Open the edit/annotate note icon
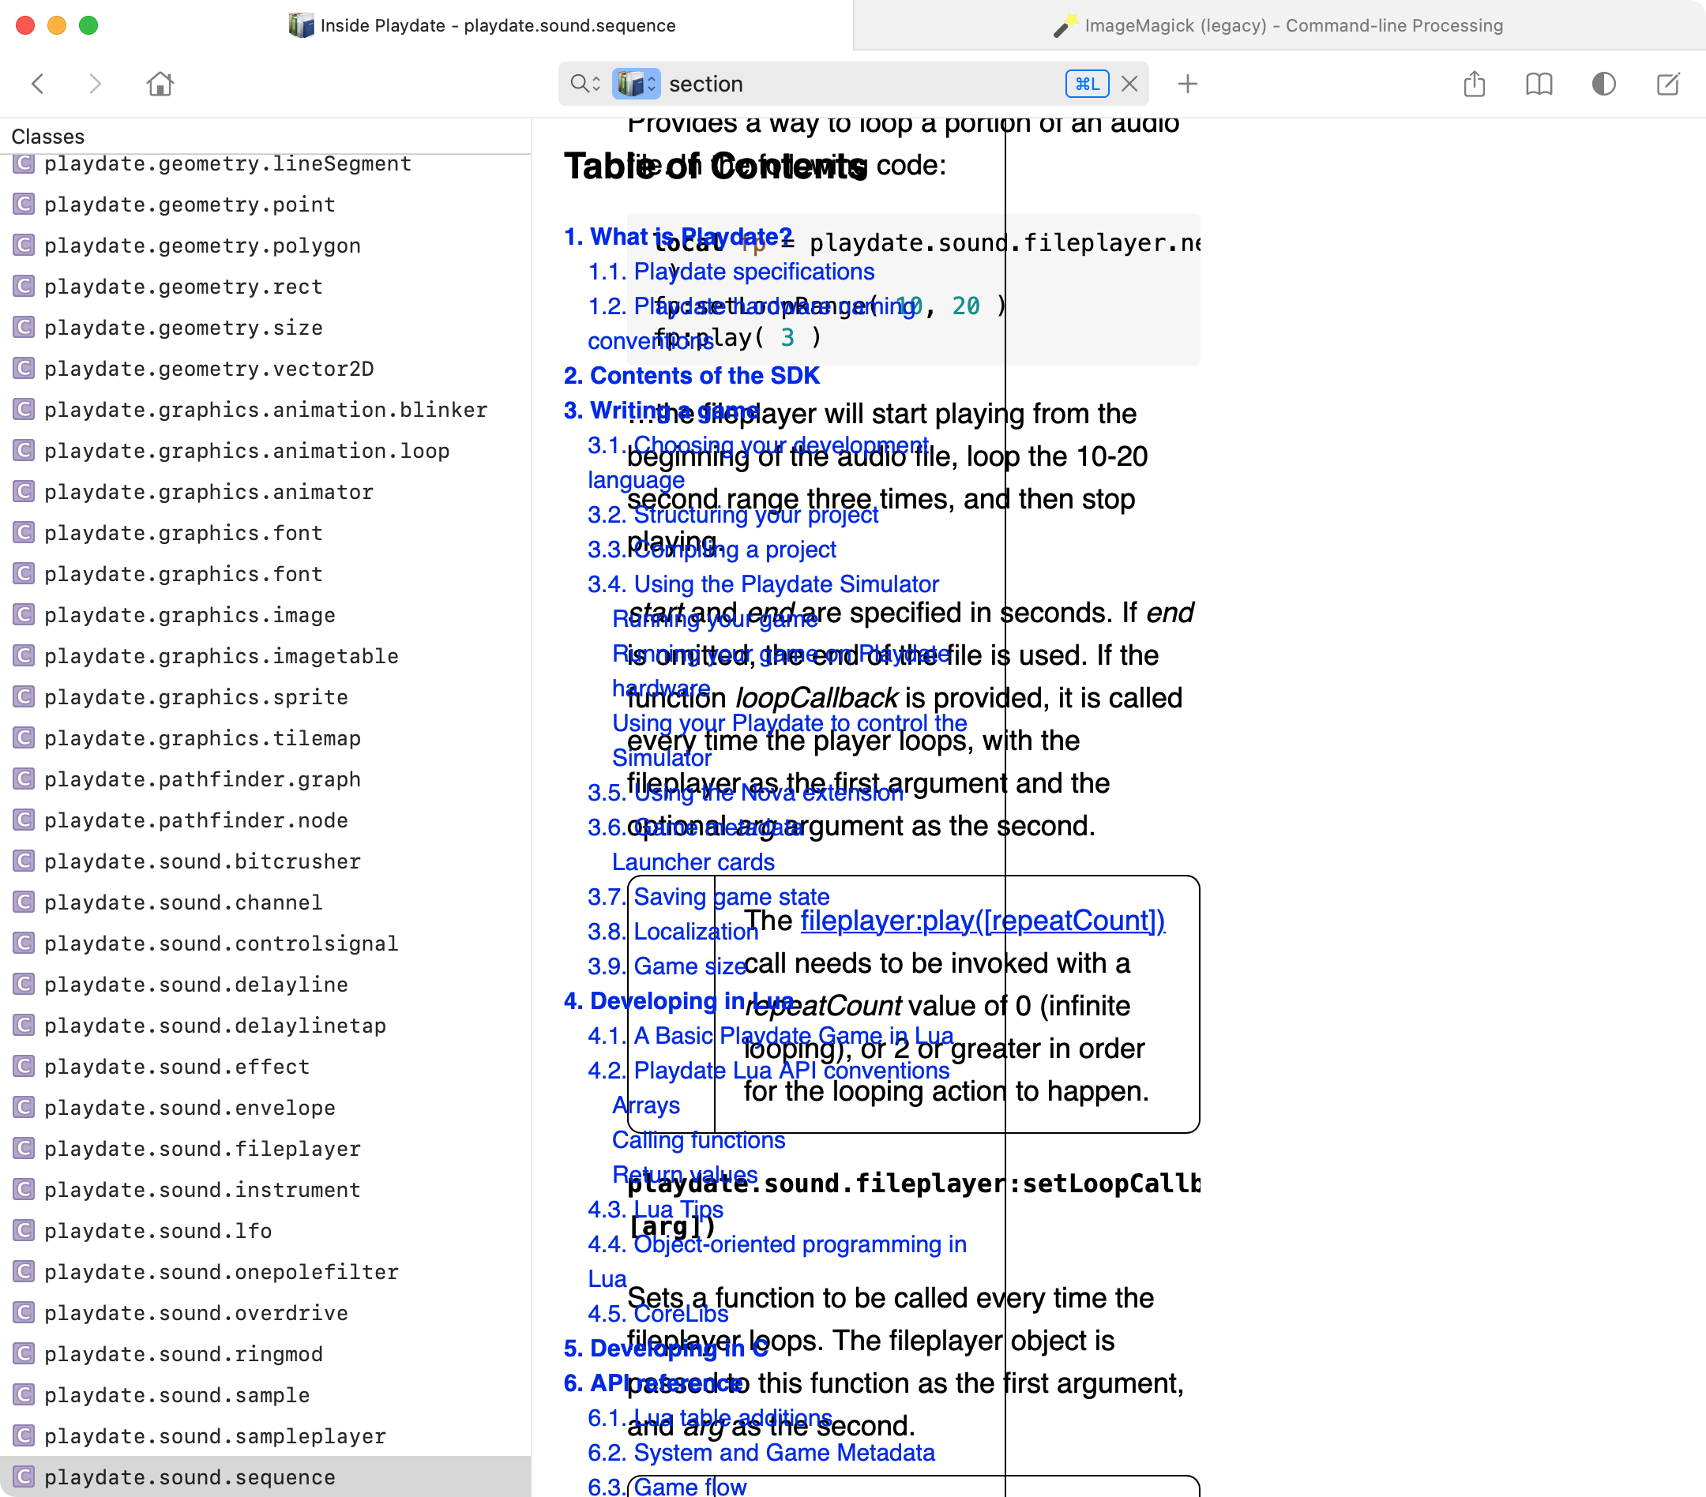 (1667, 84)
